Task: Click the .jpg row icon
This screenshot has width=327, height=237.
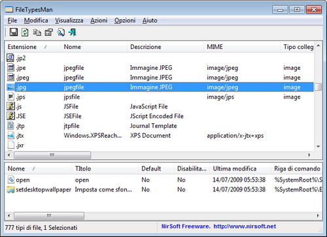Action: (10, 87)
